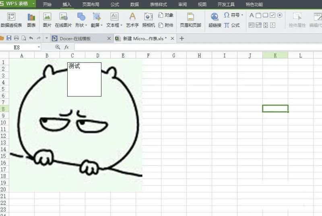The image size is (322, 216).
Task: Expand the screenshot (截屏) dropdown arrow
Action: coord(101,25)
